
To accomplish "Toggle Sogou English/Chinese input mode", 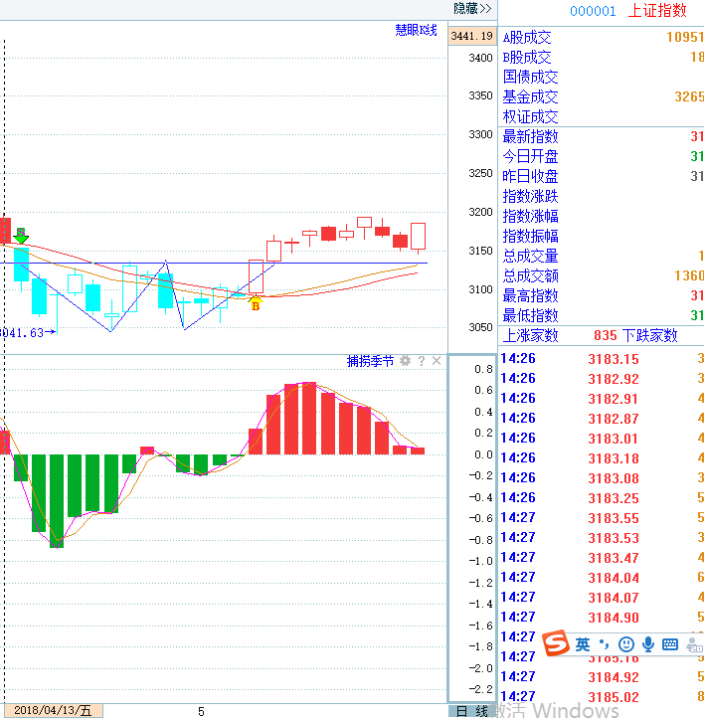I will tap(583, 644).
